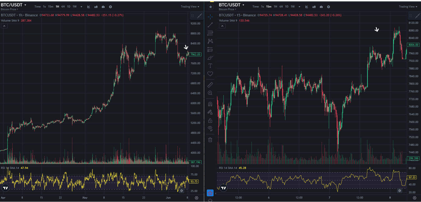The image size is (421, 202).
Task: Select 4H interval on left chart
Action: pyautogui.click(x=63, y=7)
